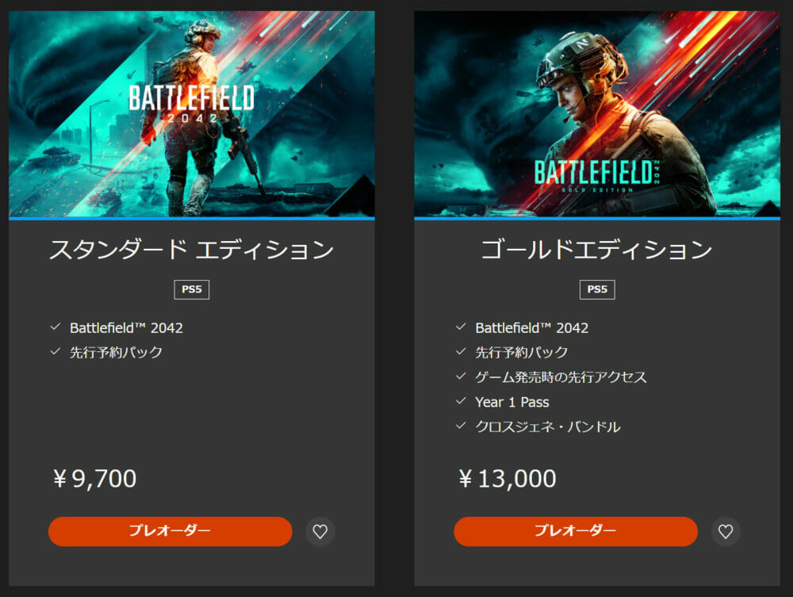Open the Standard Edition Battlefield 2042 artwork

[192, 113]
